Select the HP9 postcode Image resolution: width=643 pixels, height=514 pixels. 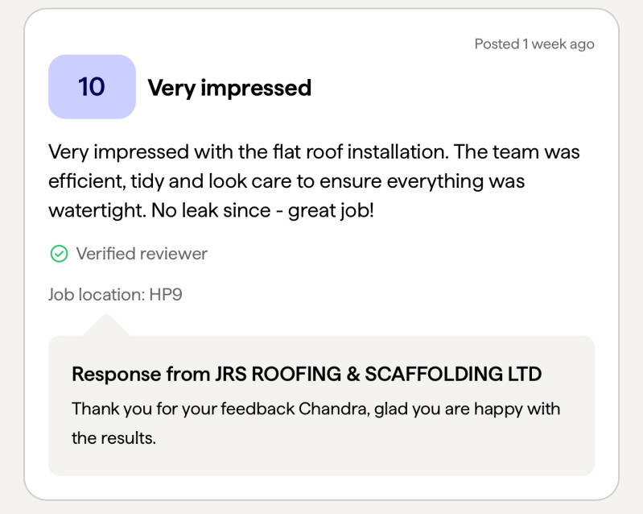click(x=166, y=294)
